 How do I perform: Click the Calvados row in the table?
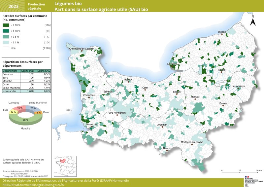26,74
